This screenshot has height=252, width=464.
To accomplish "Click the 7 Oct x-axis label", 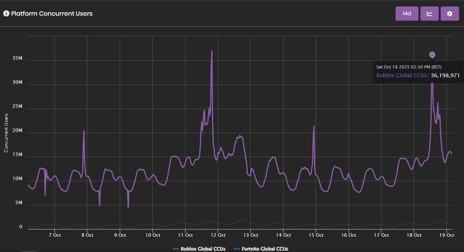I will point(55,235).
